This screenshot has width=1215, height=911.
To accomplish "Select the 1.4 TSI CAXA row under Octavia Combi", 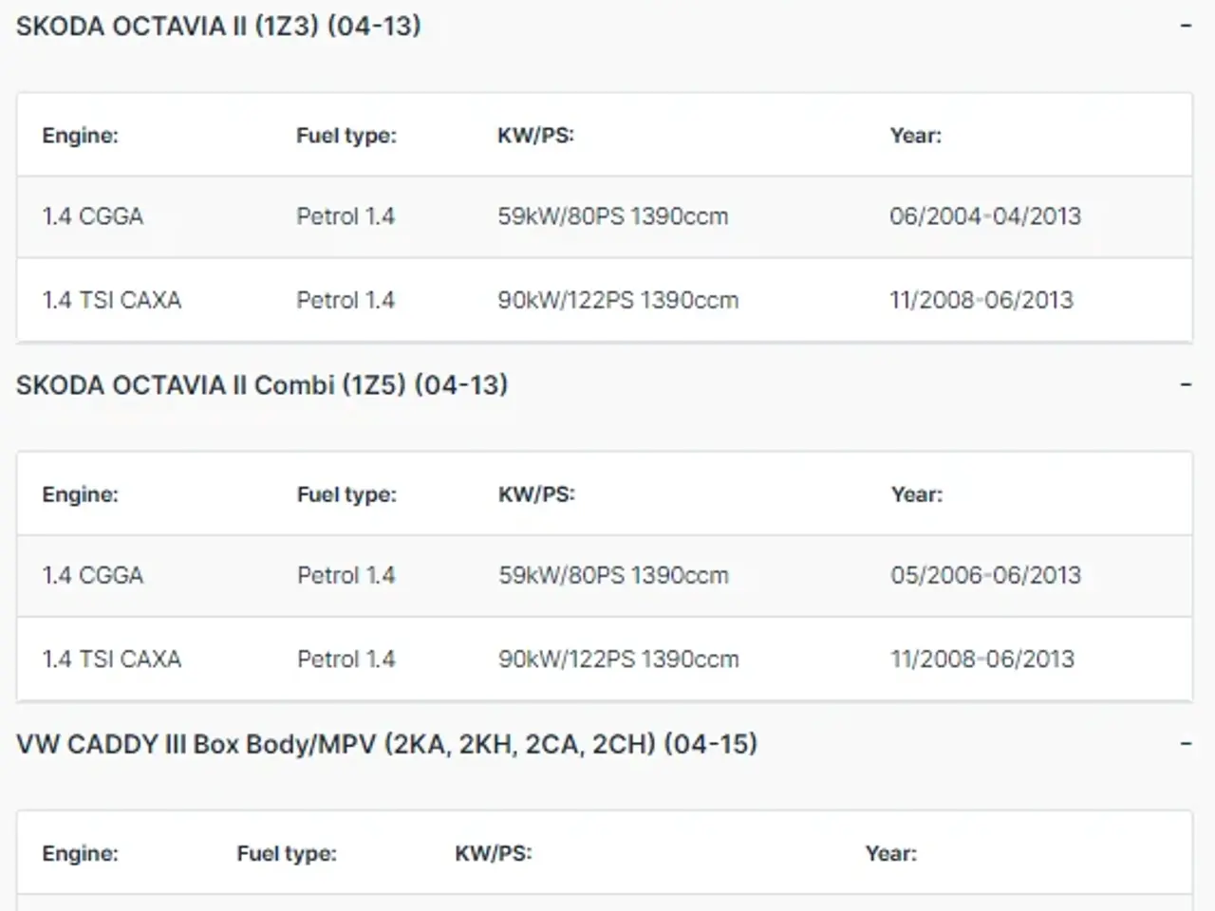I will pyautogui.click(x=605, y=659).
